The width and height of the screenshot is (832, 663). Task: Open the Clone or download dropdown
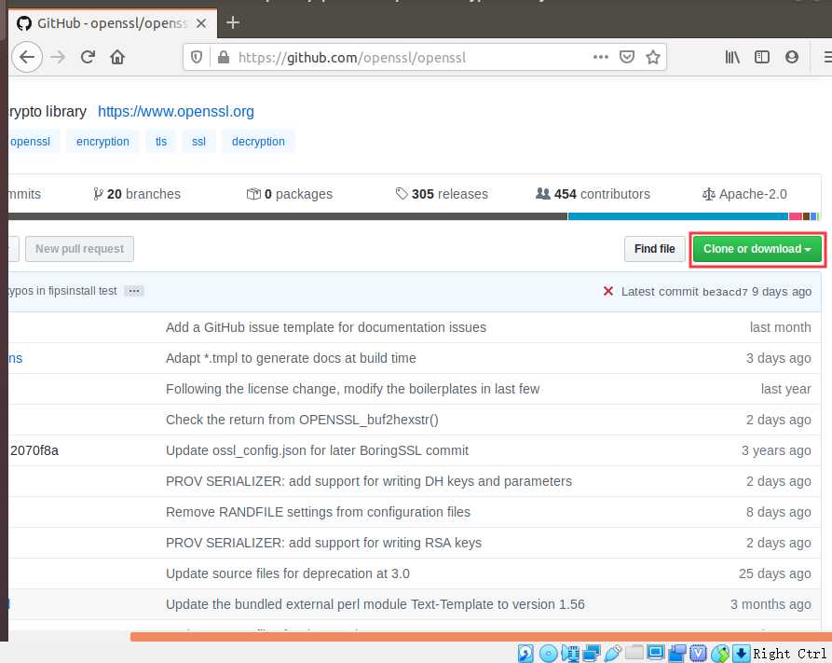[757, 249]
